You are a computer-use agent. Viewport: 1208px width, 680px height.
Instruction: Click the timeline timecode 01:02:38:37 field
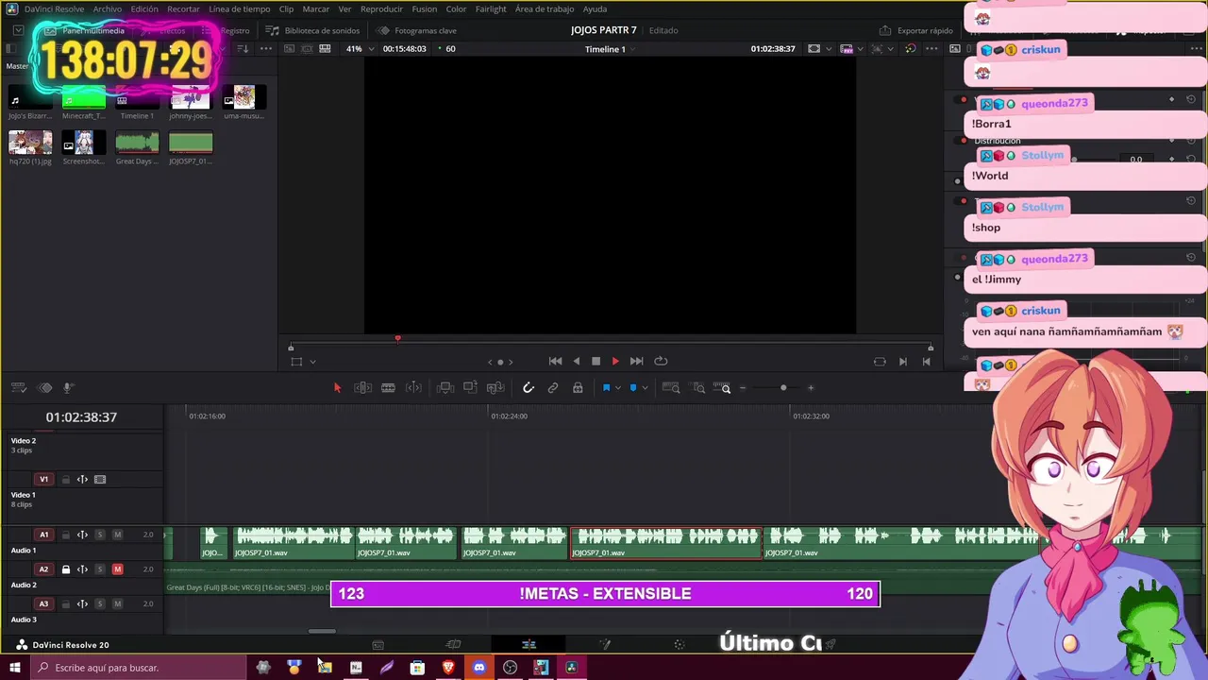coord(81,417)
